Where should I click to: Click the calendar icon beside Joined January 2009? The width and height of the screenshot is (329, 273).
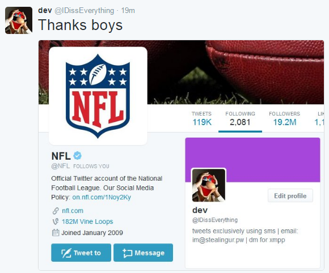coord(56,233)
